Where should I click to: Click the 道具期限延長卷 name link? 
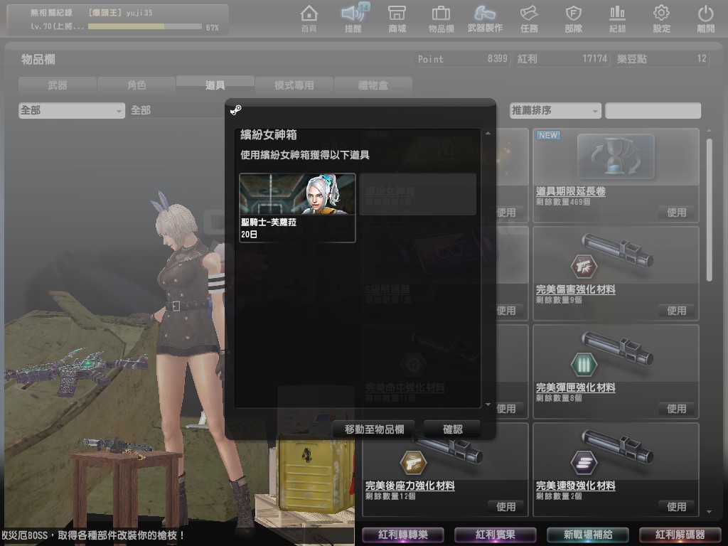pyautogui.click(x=571, y=191)
